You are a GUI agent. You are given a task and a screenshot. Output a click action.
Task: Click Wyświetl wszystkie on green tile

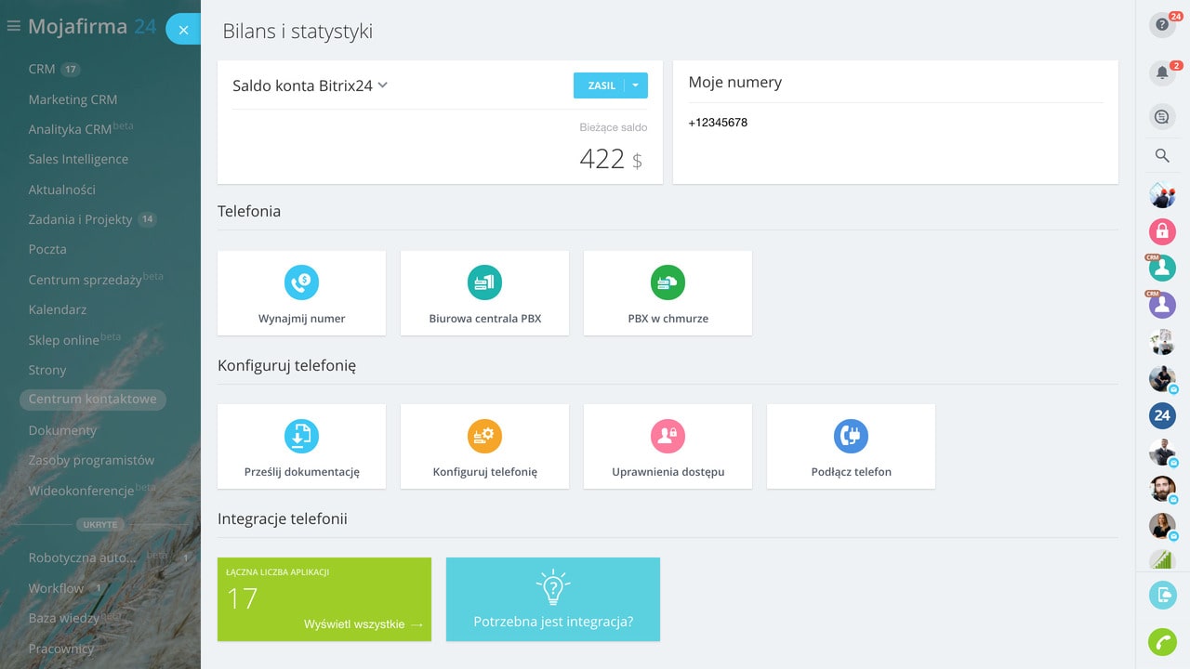(363, 624)
